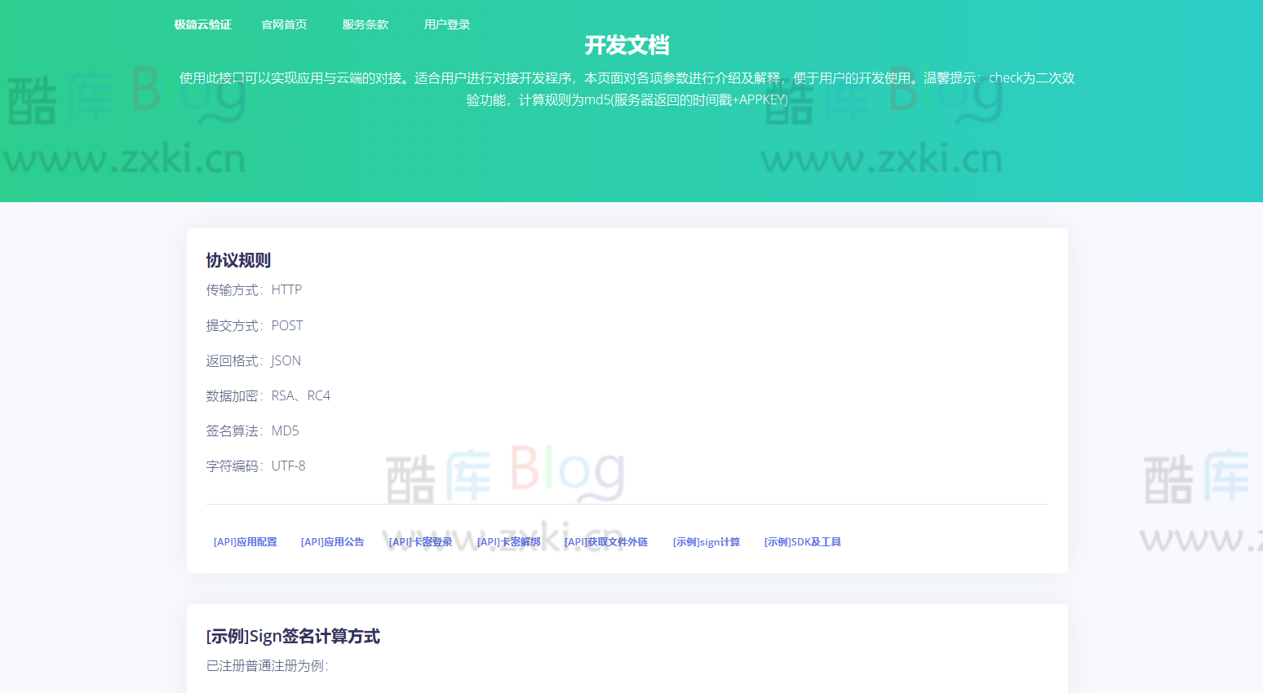Open the [API]卡密登录 documentation link
The width and height of the screenshot is (1263, 693).
(421, 541)
